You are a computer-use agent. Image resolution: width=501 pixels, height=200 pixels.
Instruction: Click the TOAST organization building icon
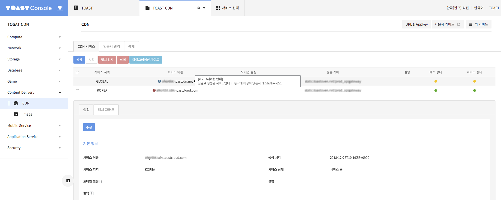point(76,8)
